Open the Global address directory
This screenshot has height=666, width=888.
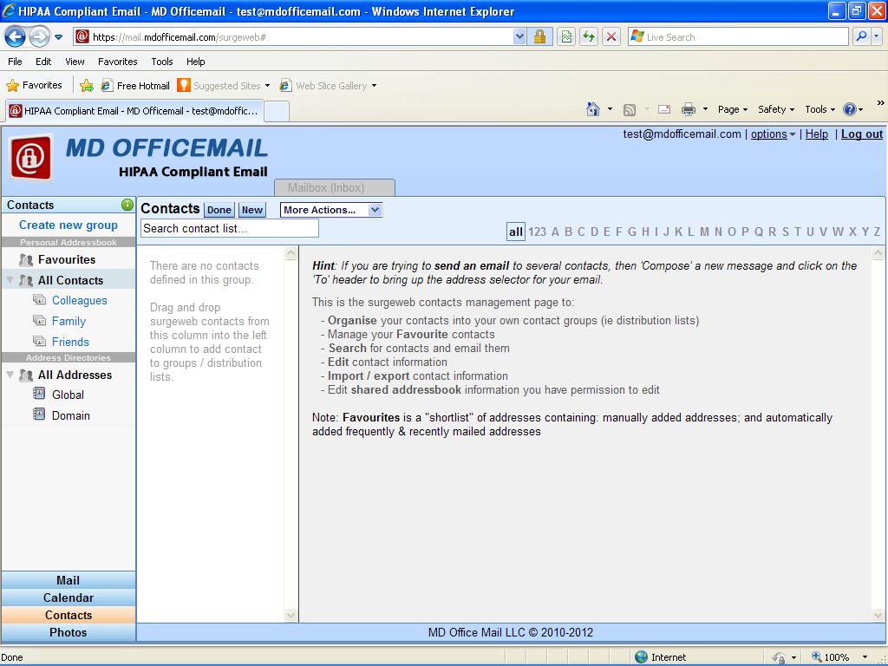[68, 395]
